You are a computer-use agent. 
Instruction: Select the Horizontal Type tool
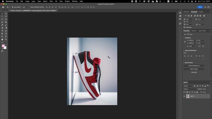2,31
